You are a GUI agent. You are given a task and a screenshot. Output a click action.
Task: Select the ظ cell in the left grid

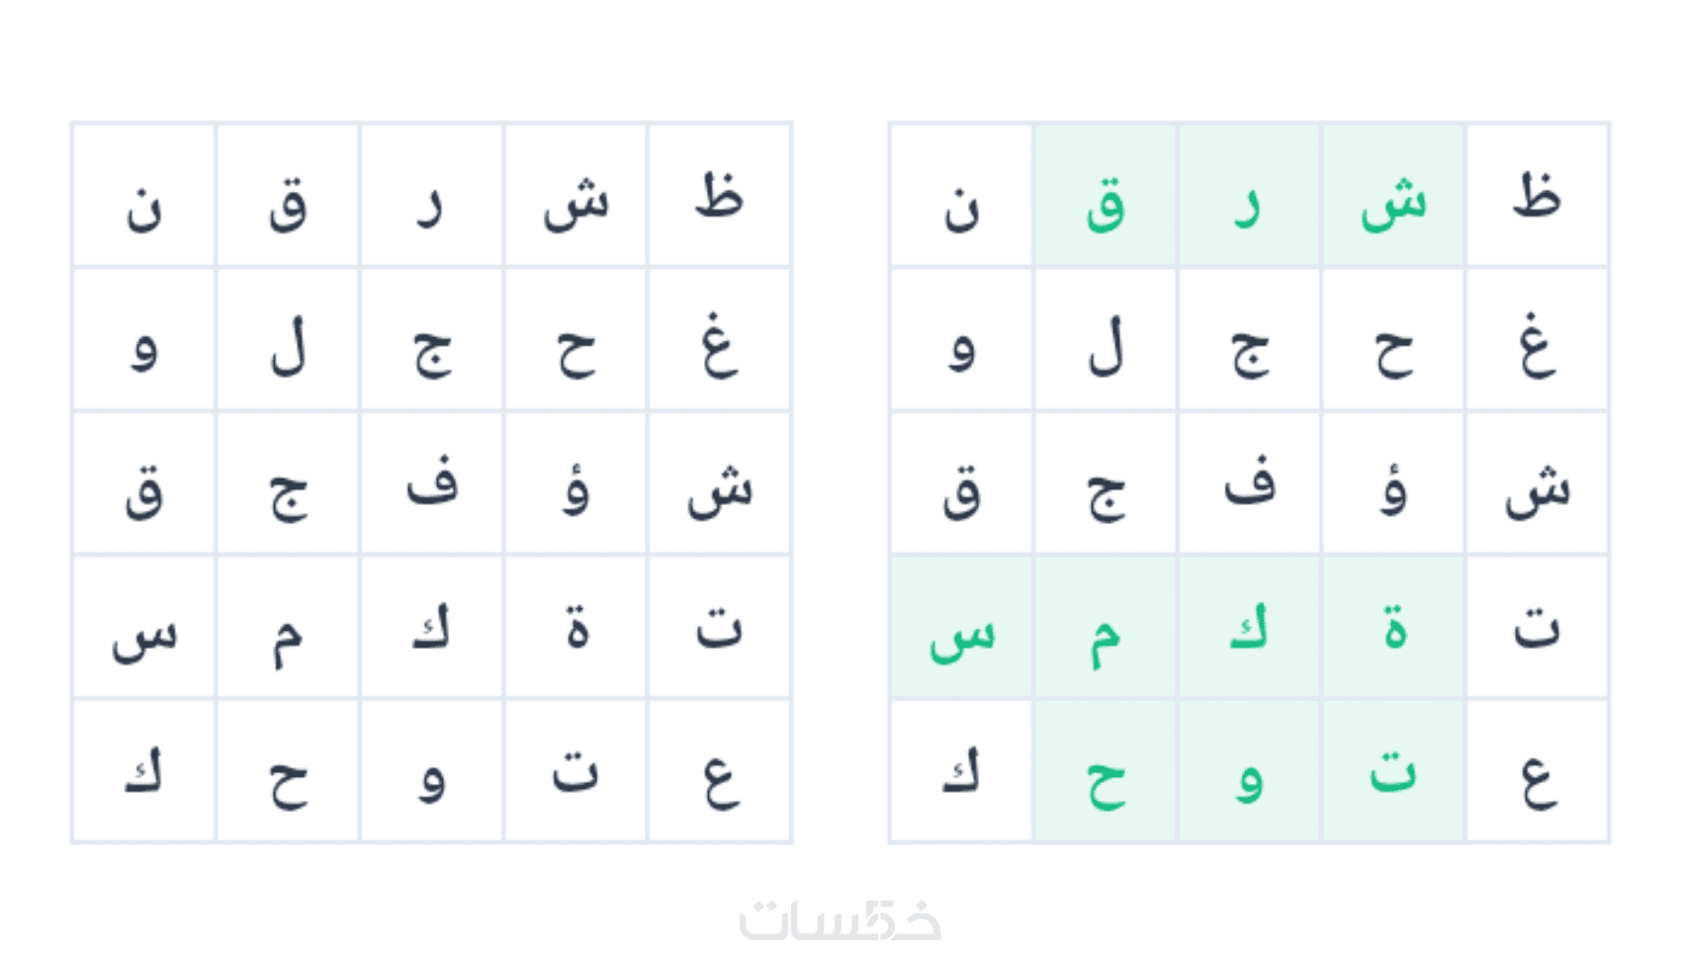click(x=719, y=196)
